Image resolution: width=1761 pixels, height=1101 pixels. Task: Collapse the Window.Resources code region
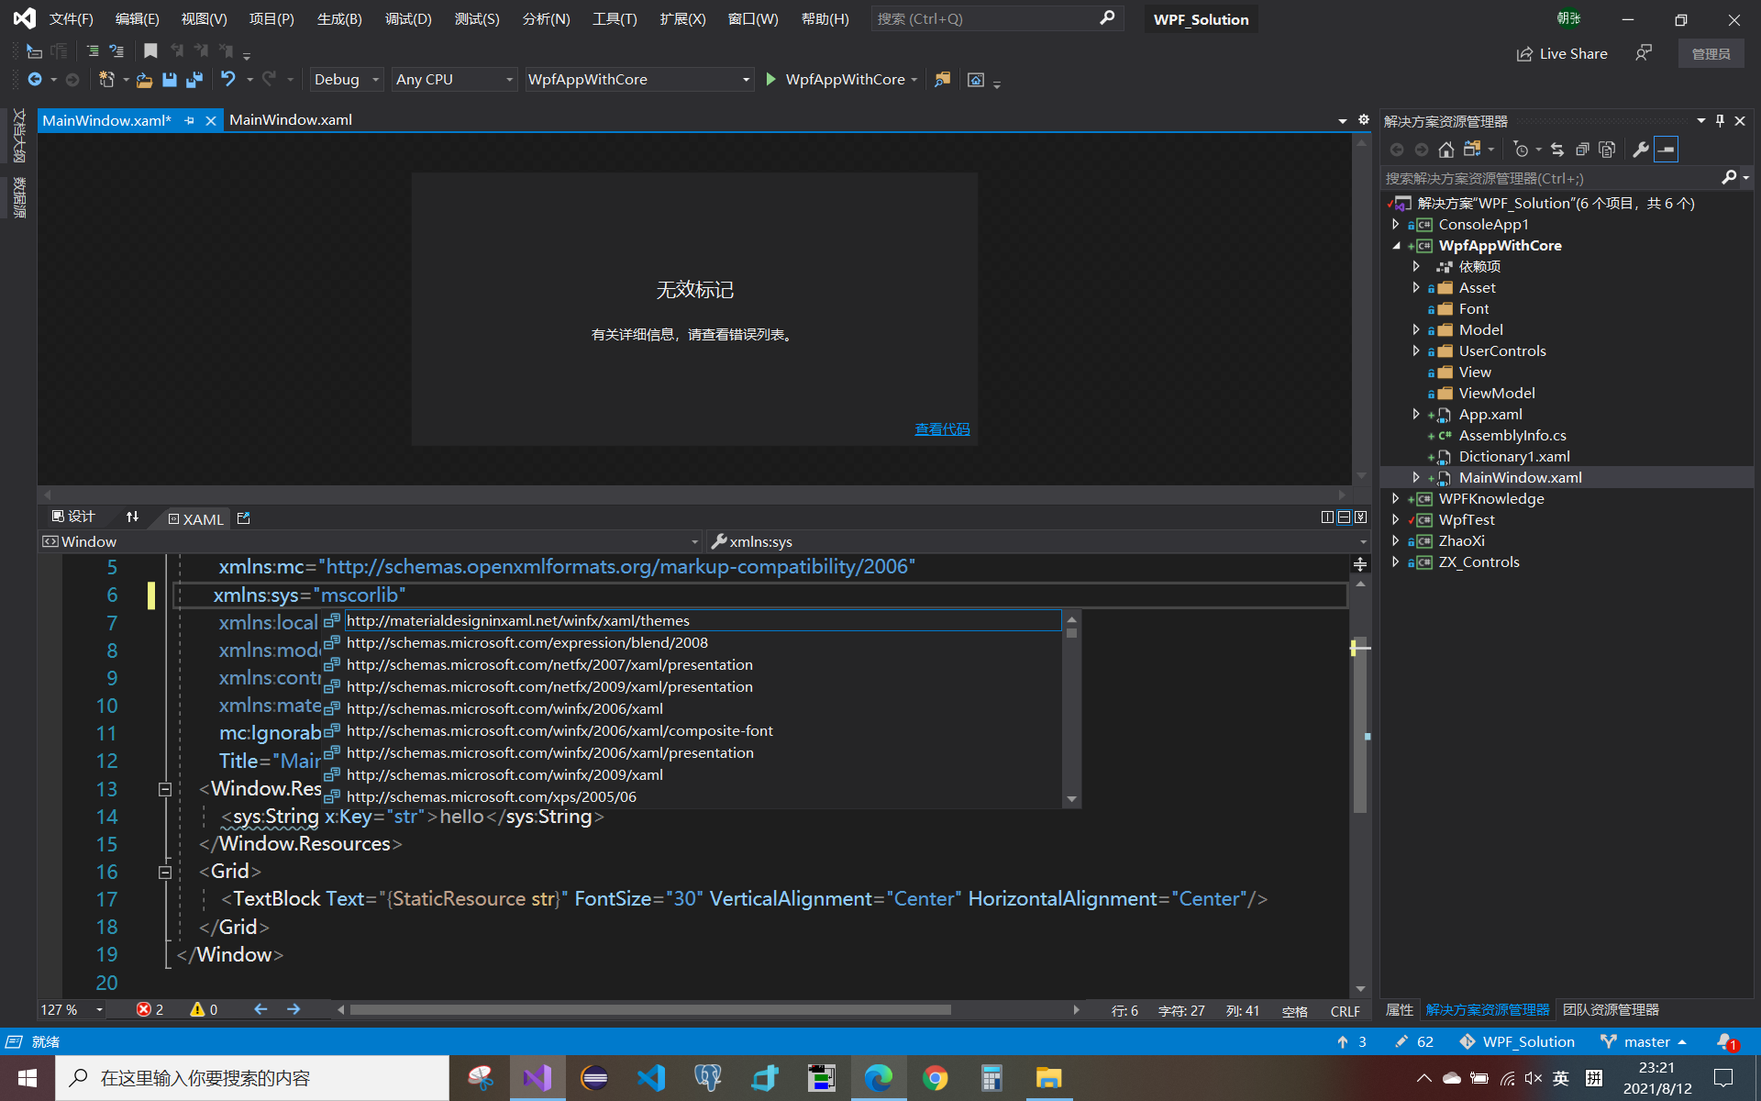(x=165, y=789)
